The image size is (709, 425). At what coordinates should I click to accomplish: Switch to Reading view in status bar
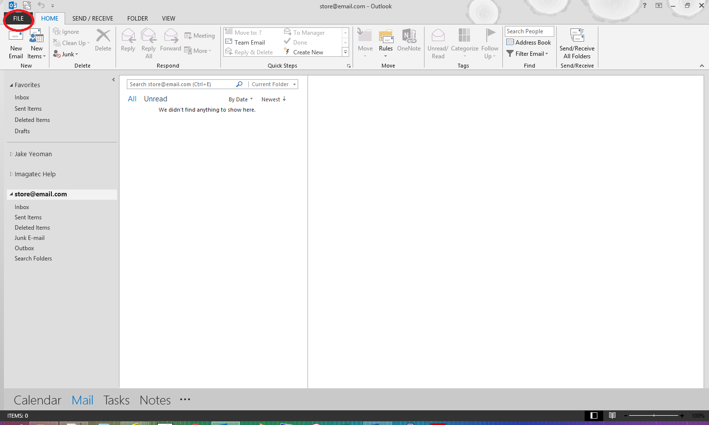click(612, 416)
